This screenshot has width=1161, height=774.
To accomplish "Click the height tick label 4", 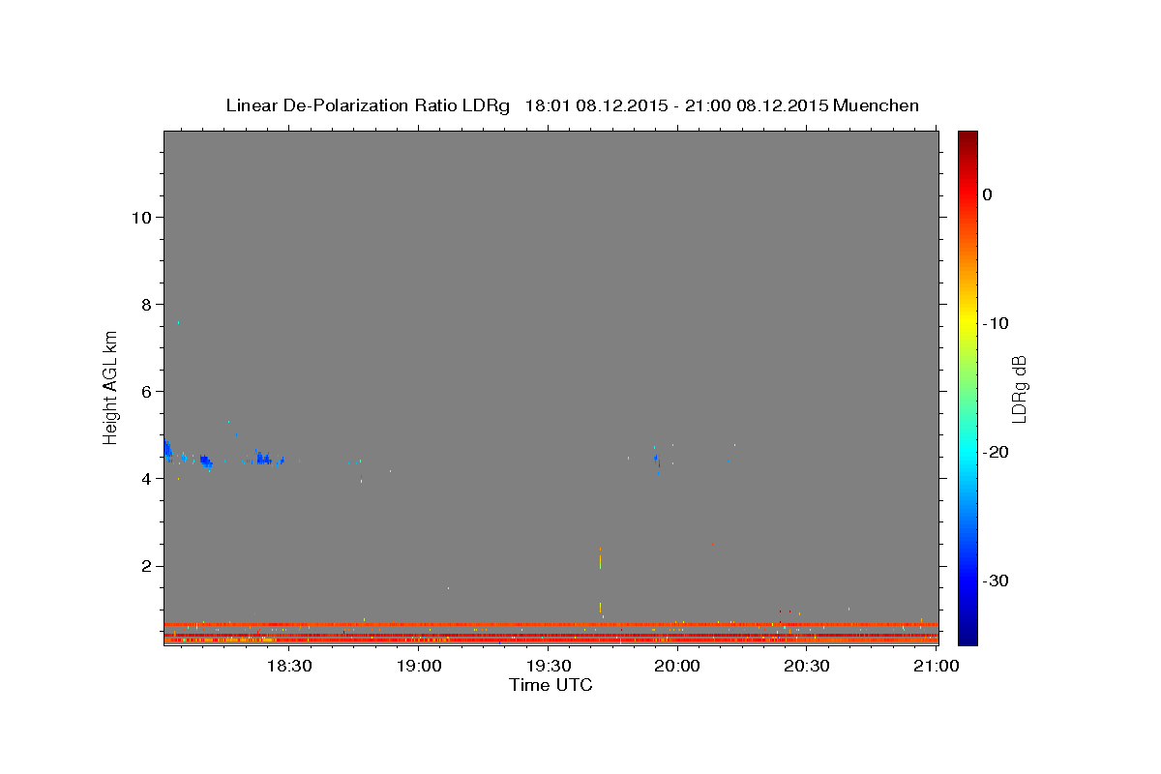I will coord(144,479).
